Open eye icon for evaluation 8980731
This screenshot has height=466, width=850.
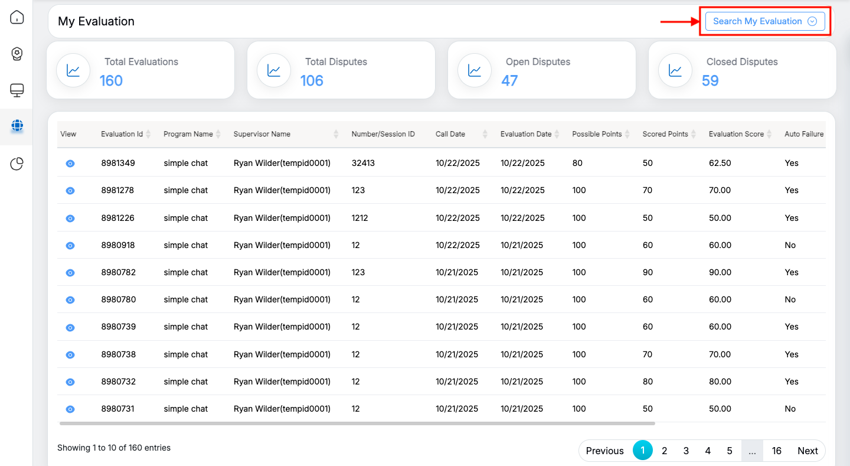point(70,409)
